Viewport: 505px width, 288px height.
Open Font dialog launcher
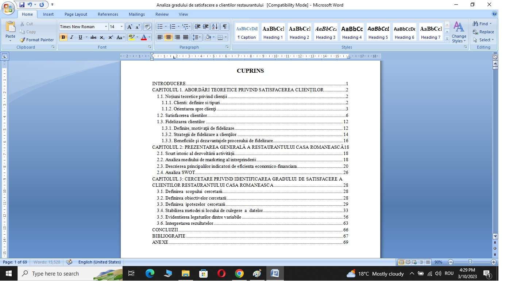click(x=150, y=47)
